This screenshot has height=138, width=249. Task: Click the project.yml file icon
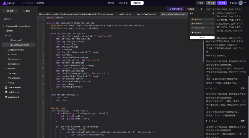tap(6, 97)
